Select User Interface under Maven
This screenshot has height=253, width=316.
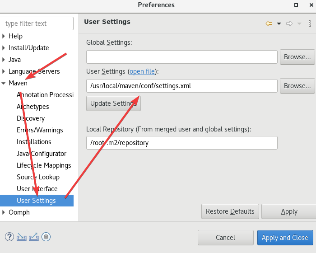point(37,189)
